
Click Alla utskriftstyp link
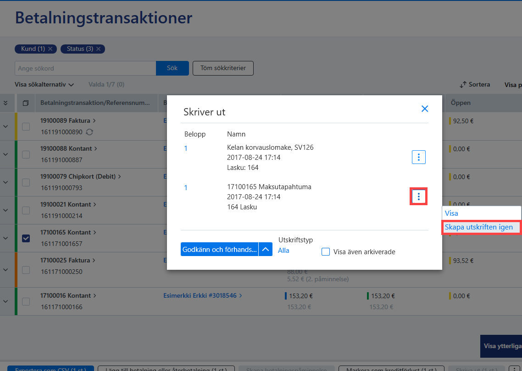pyautogui.click(x=283, y=251)
